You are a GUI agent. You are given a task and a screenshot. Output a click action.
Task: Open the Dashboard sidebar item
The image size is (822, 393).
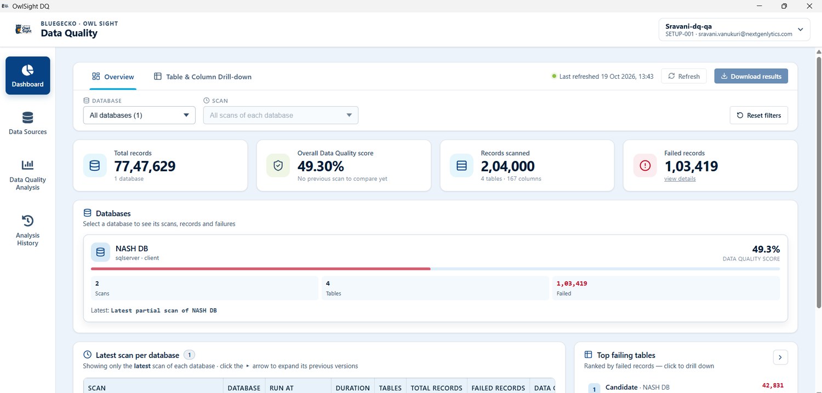coord(28,76)
